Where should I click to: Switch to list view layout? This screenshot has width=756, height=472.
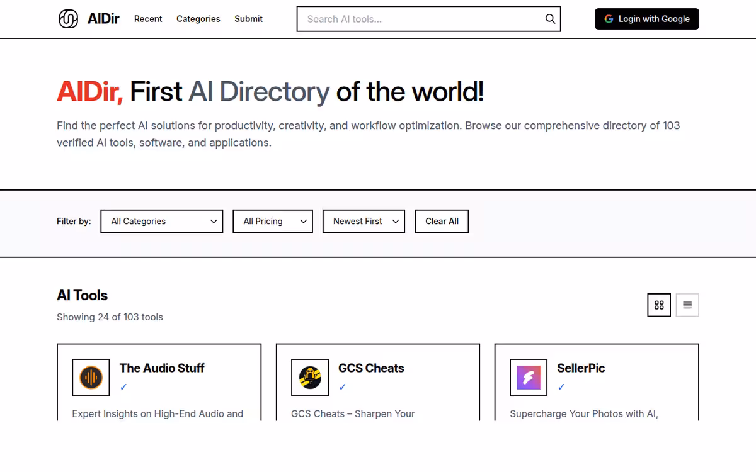[x=687, y=305]
